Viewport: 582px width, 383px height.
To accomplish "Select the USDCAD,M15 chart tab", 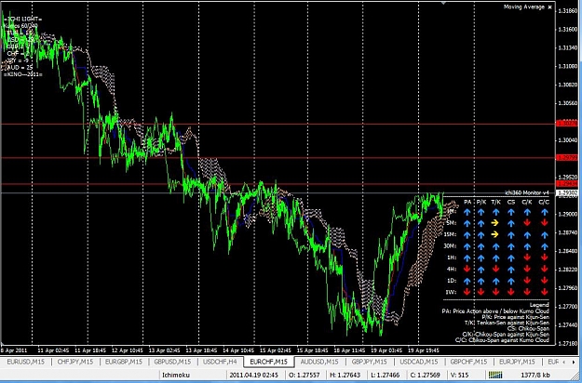I will [418, 362].
